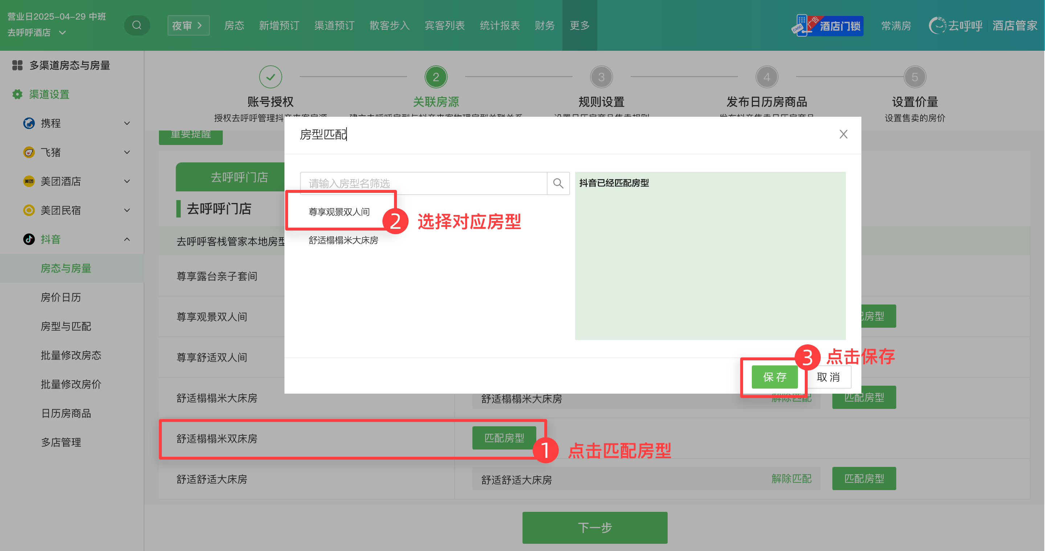The width and height of the screenshot is (1045, 551).
Task: Click the 携程 logo icon in sidebar
Action: coord(29,123)
